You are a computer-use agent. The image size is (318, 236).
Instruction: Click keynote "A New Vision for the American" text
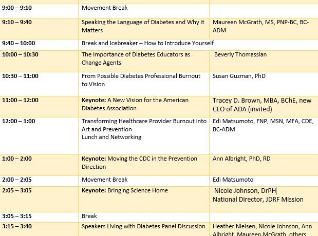click(x=135, y=101)
